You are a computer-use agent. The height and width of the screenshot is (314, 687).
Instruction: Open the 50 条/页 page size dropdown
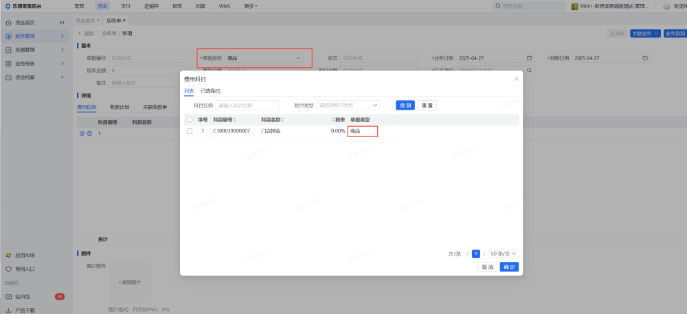tap(503, 254)
